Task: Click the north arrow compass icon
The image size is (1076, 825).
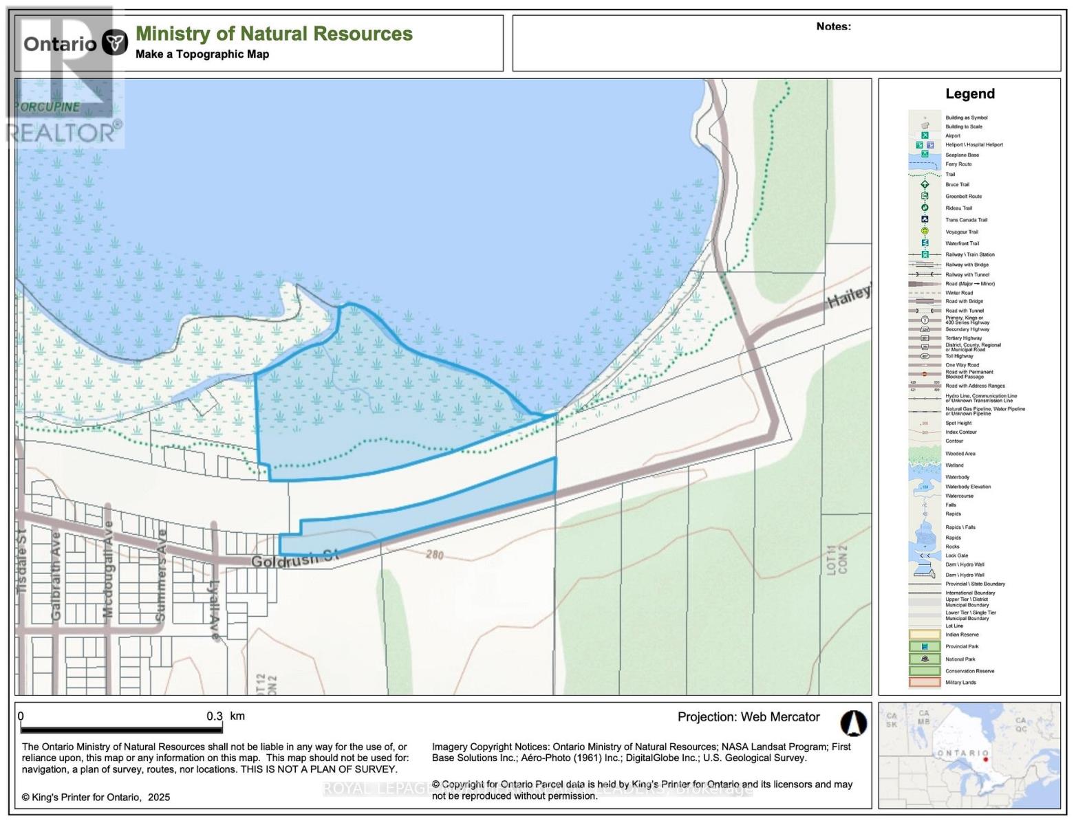Action: (x=853, y=723)
